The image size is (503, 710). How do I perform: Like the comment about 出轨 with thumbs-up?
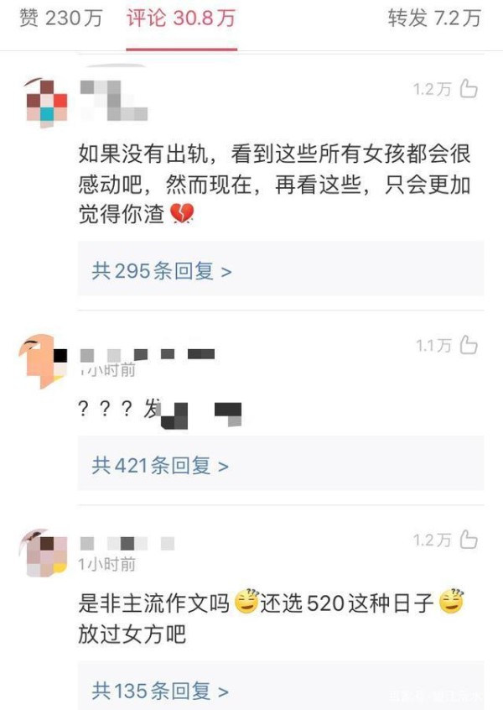point(469,88)
